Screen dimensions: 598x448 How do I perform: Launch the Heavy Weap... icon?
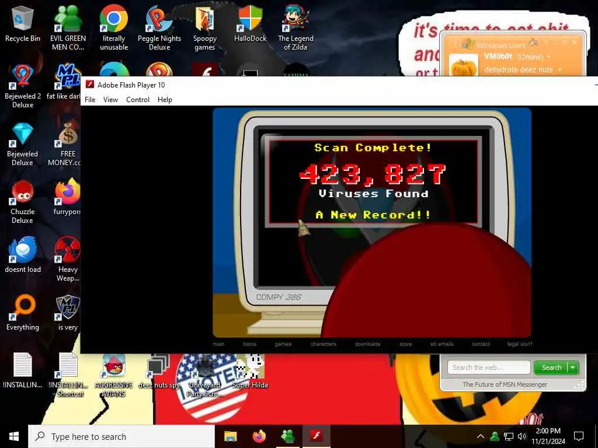[x=68, y=260]
